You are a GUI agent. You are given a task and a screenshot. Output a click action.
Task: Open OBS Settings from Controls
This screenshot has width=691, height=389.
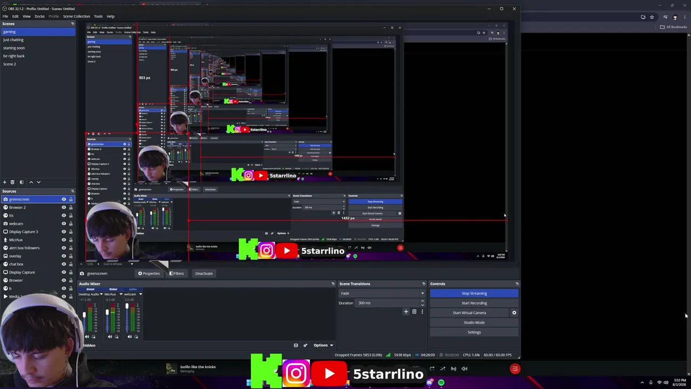[x=474, y=332]
